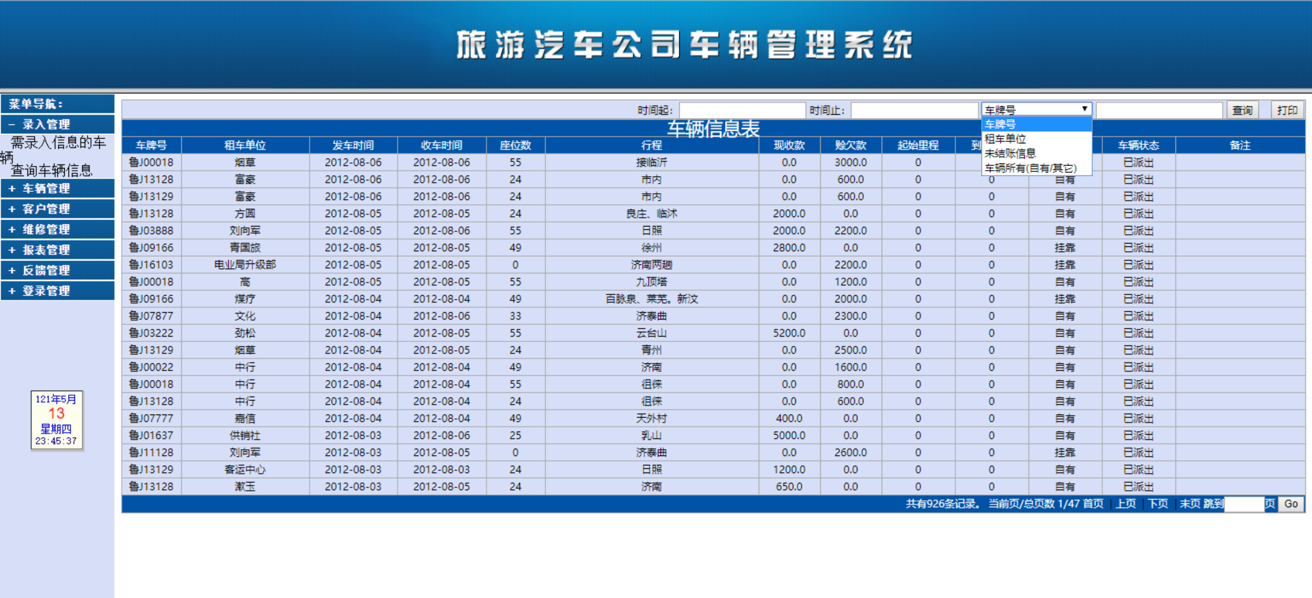
Task: Click the 发车时间 column header
Action: click(353, 145)
